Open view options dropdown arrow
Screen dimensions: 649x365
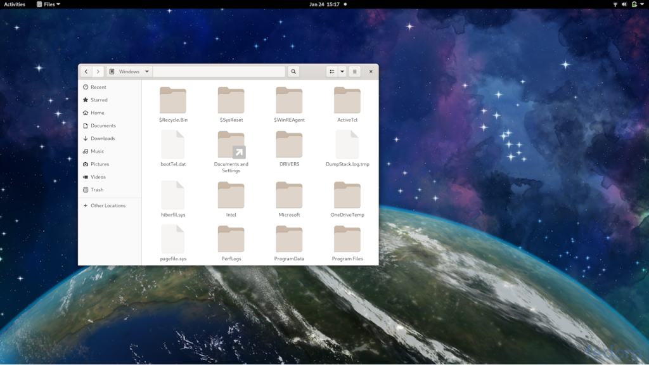[342, 72]
